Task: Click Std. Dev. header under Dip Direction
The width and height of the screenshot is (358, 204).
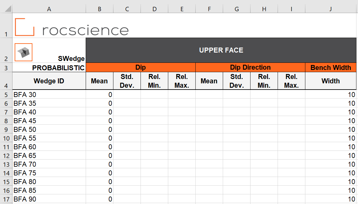Action: [x=236, y=81]
